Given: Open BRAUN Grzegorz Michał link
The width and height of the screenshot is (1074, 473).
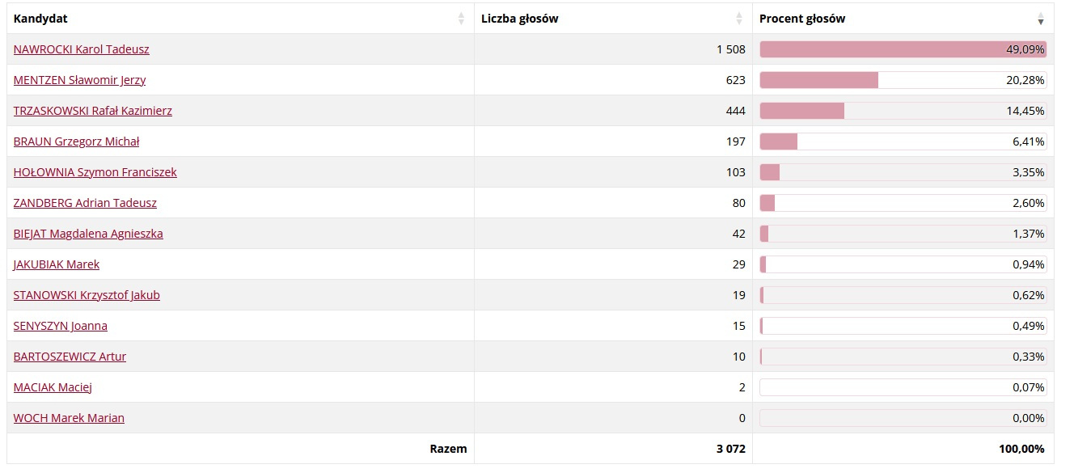Looking at the screenshot, I should point(77,141).
